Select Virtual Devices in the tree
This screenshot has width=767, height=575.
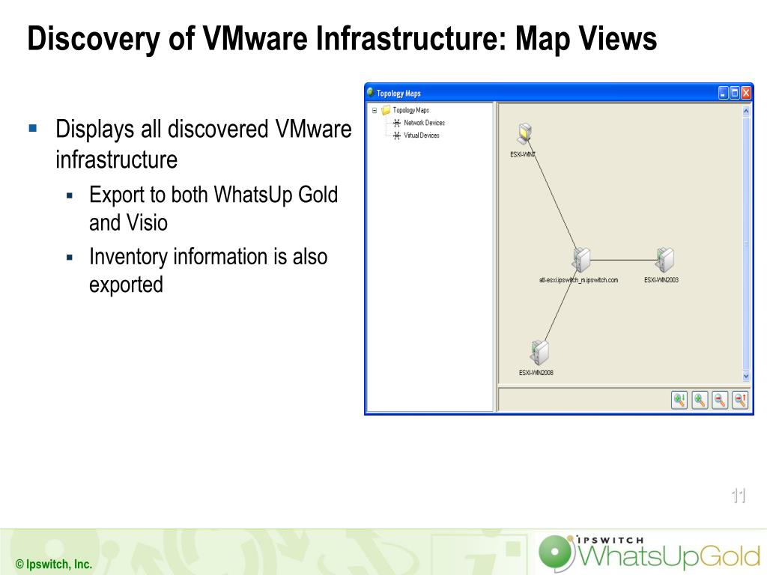[x=422, y=136]
